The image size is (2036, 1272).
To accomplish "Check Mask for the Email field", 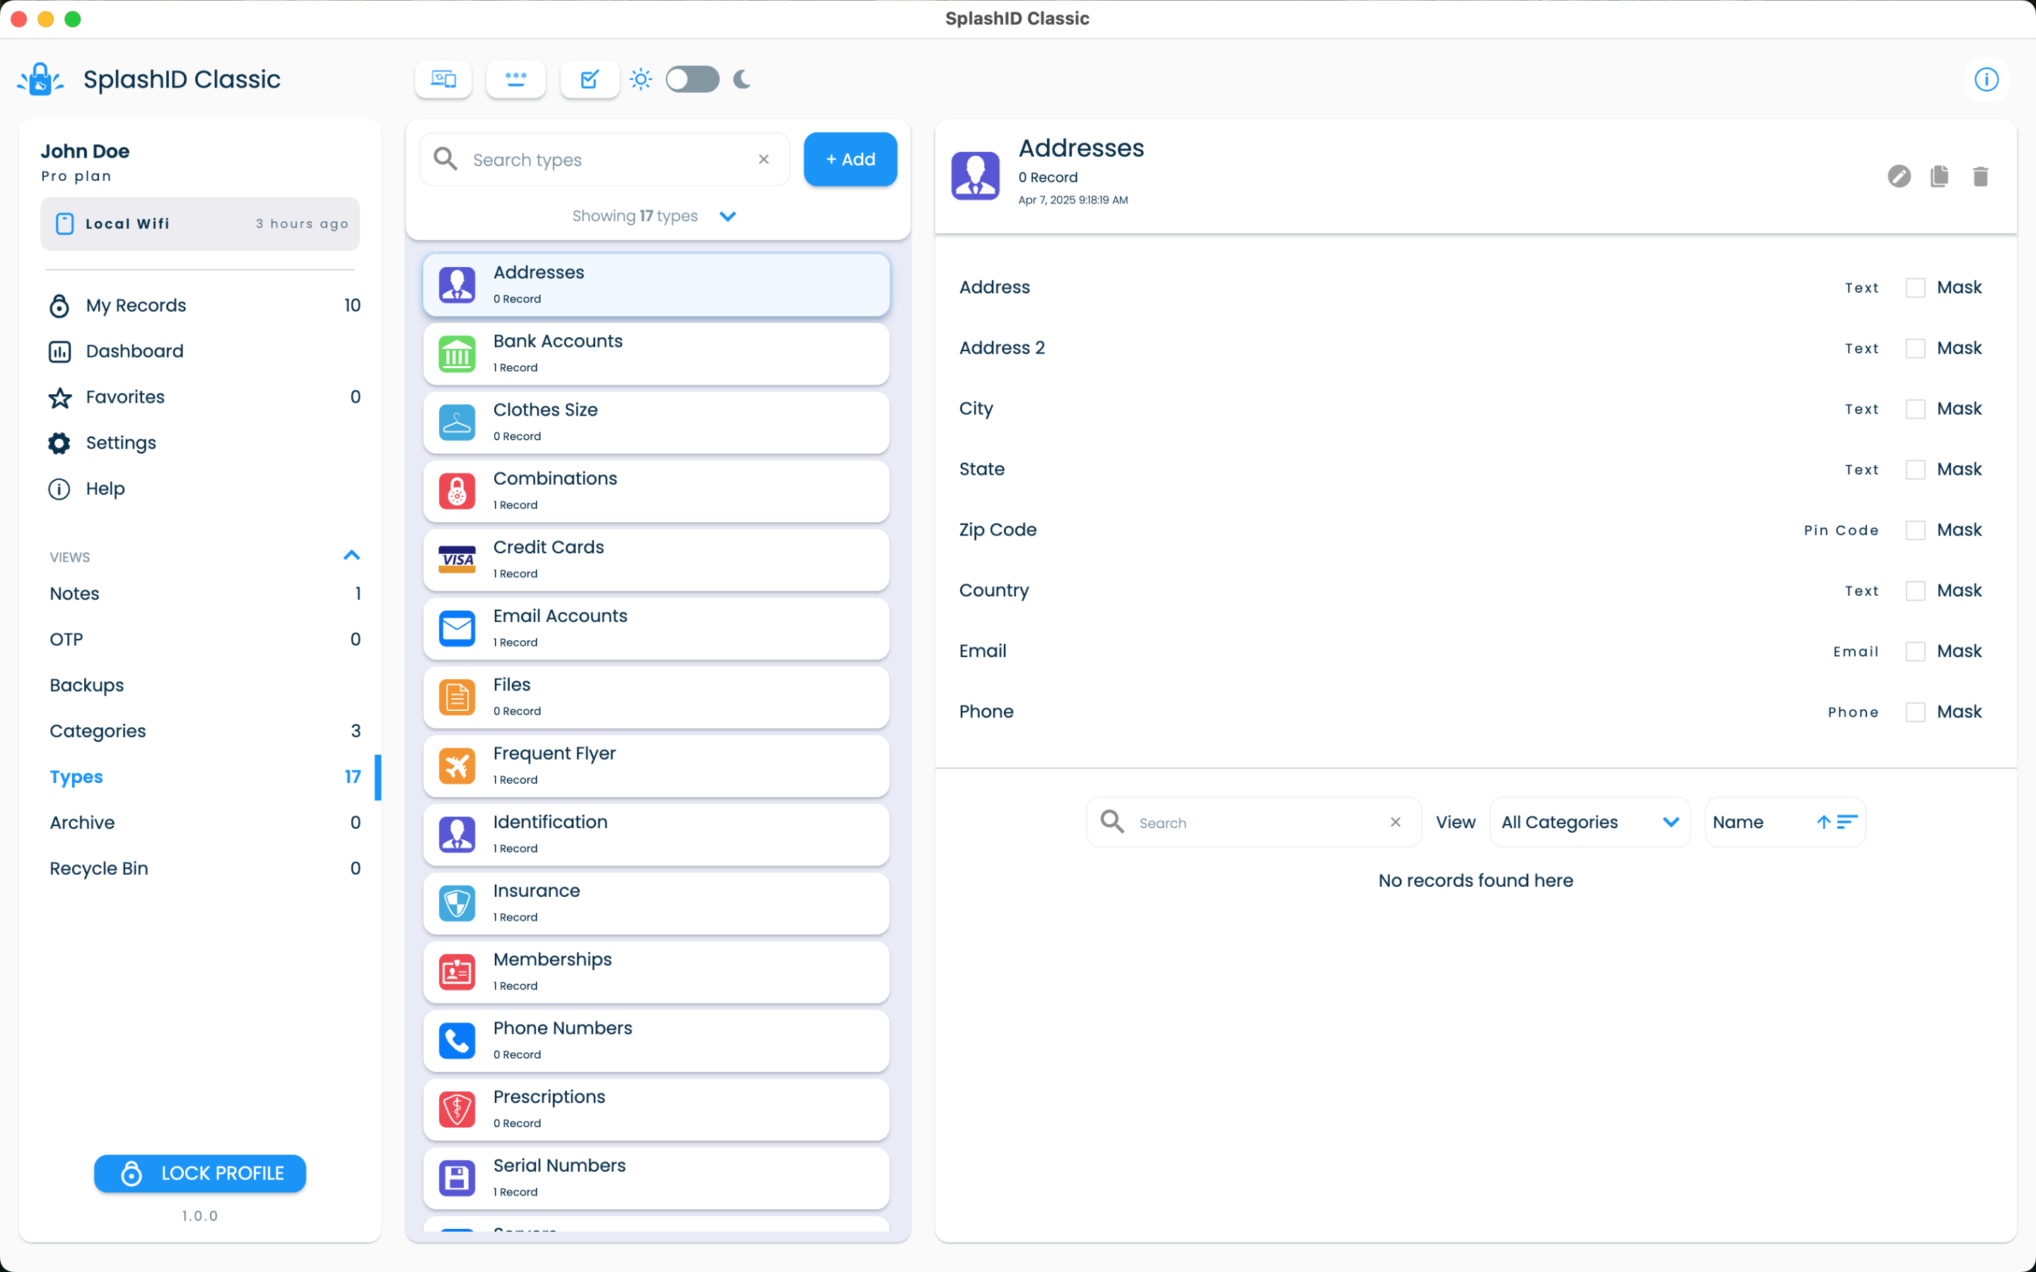I will (1915, 651).
